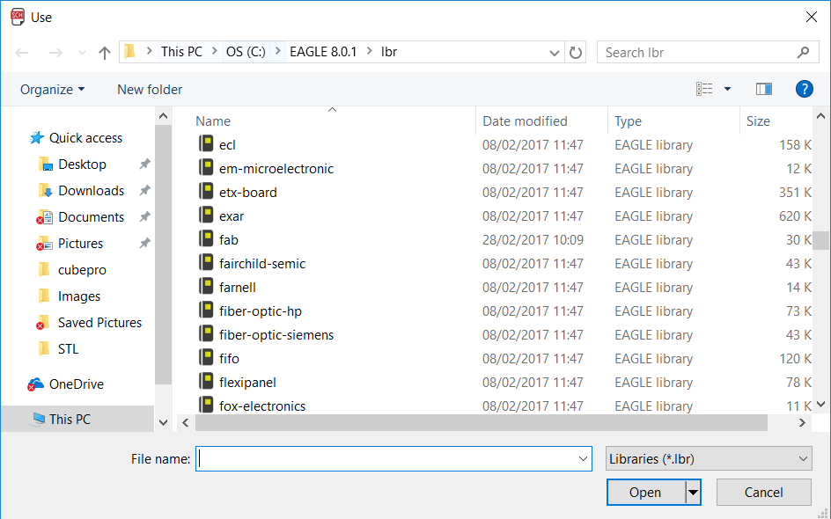Click the fairchild-semic library icon
The height and width of the screenshot is (519, 831).
click(206, 263)
